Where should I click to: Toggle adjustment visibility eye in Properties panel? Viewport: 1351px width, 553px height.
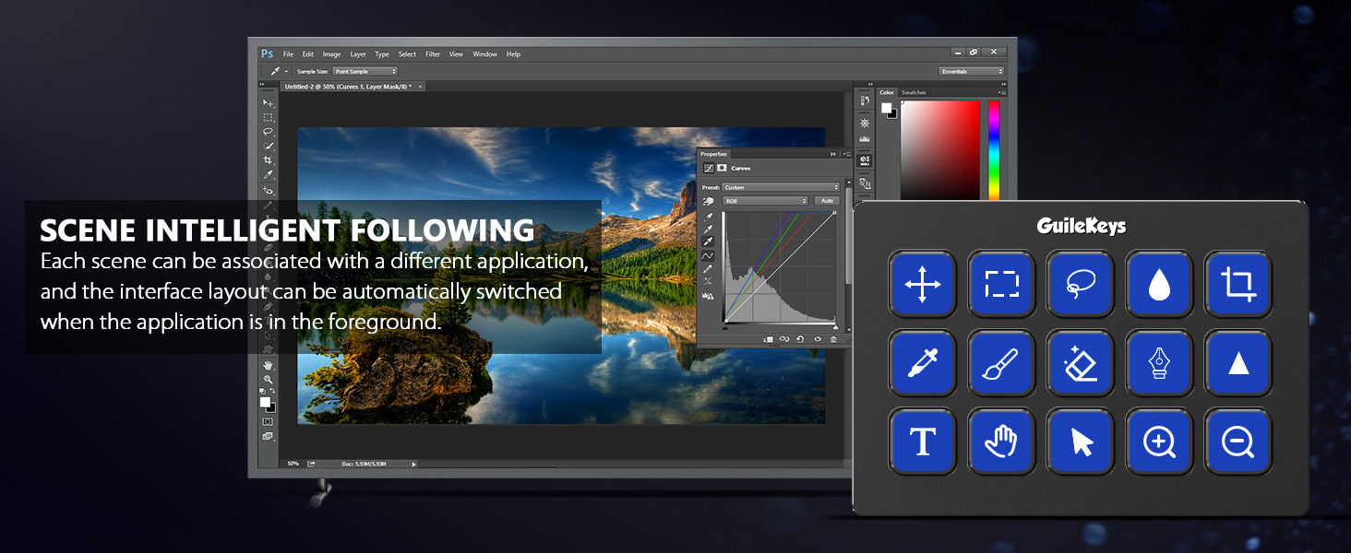pyautogui.click(x=817, y=339)
